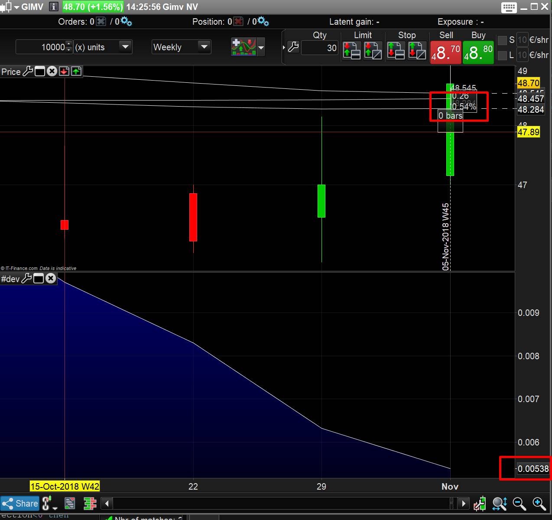The image size is (552, 520).
Task: Open the candlestick chart style menu
Action: [x=9, y=7]
